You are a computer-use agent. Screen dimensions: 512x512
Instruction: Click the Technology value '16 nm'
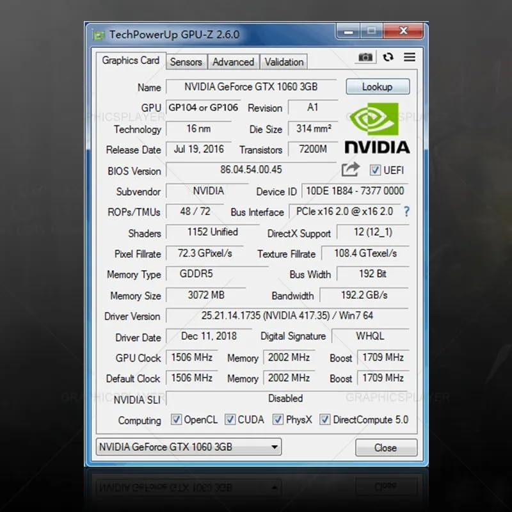point(198,129)
